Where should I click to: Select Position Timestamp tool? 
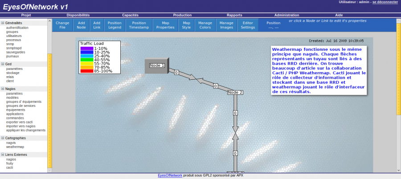(139, 25)
